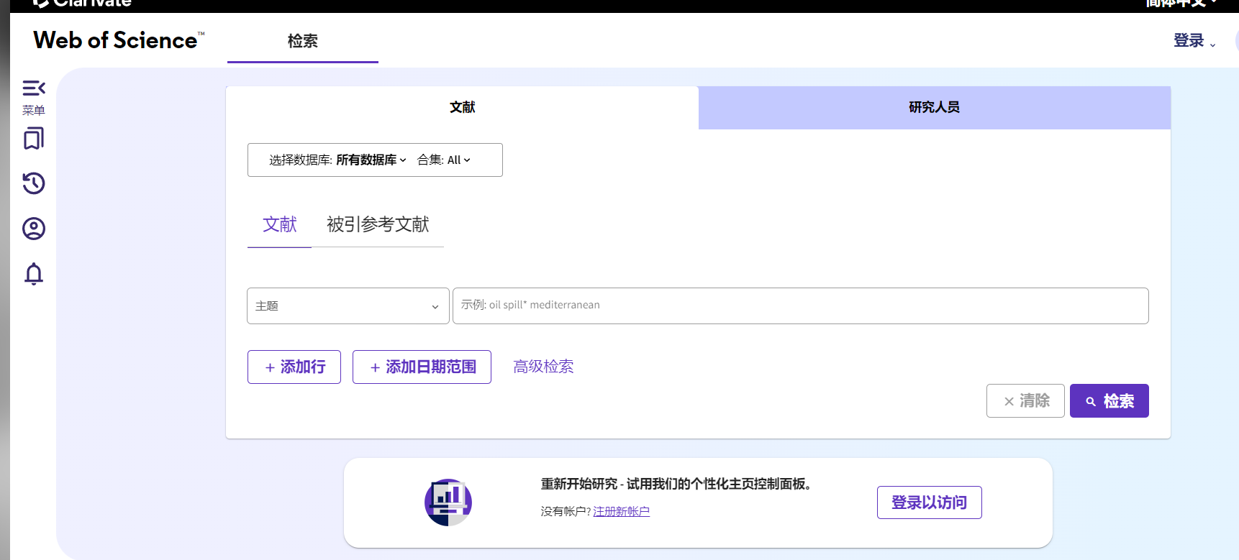1239x560 pixels.
Task: Open the marked list bookmark icon
Action: 34,138
